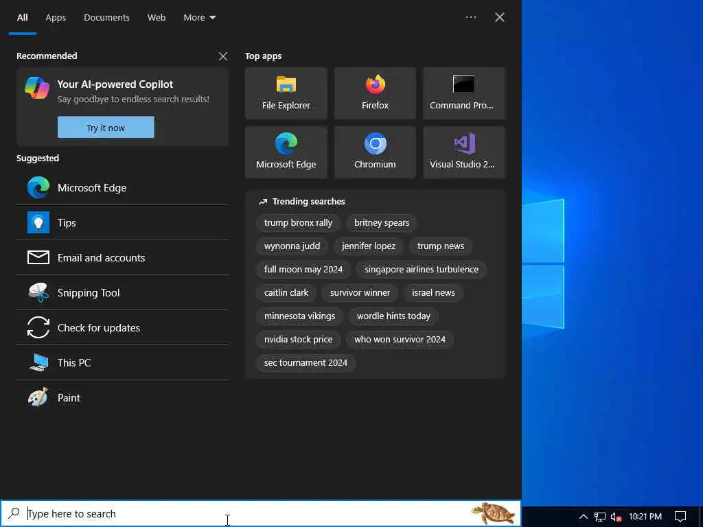Search trending 'sec tournament 2024'
The width and height of the screenshot is (703, 527).
click(x=306, y=362)
